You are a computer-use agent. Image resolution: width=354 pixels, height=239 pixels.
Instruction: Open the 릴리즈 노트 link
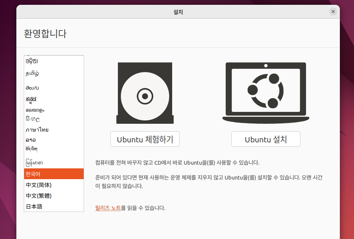108,208
